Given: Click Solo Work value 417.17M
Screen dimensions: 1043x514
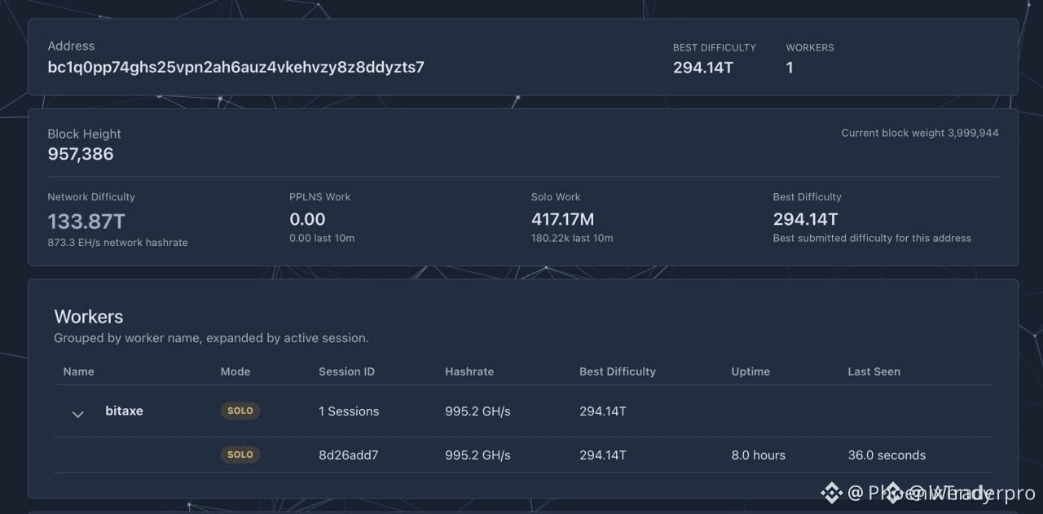Looking at the screenshot, I should [x=563, y=219].
